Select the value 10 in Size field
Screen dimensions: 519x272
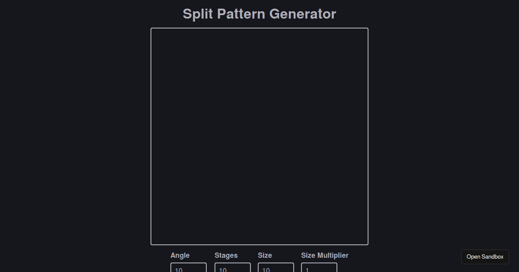point(266,270)
